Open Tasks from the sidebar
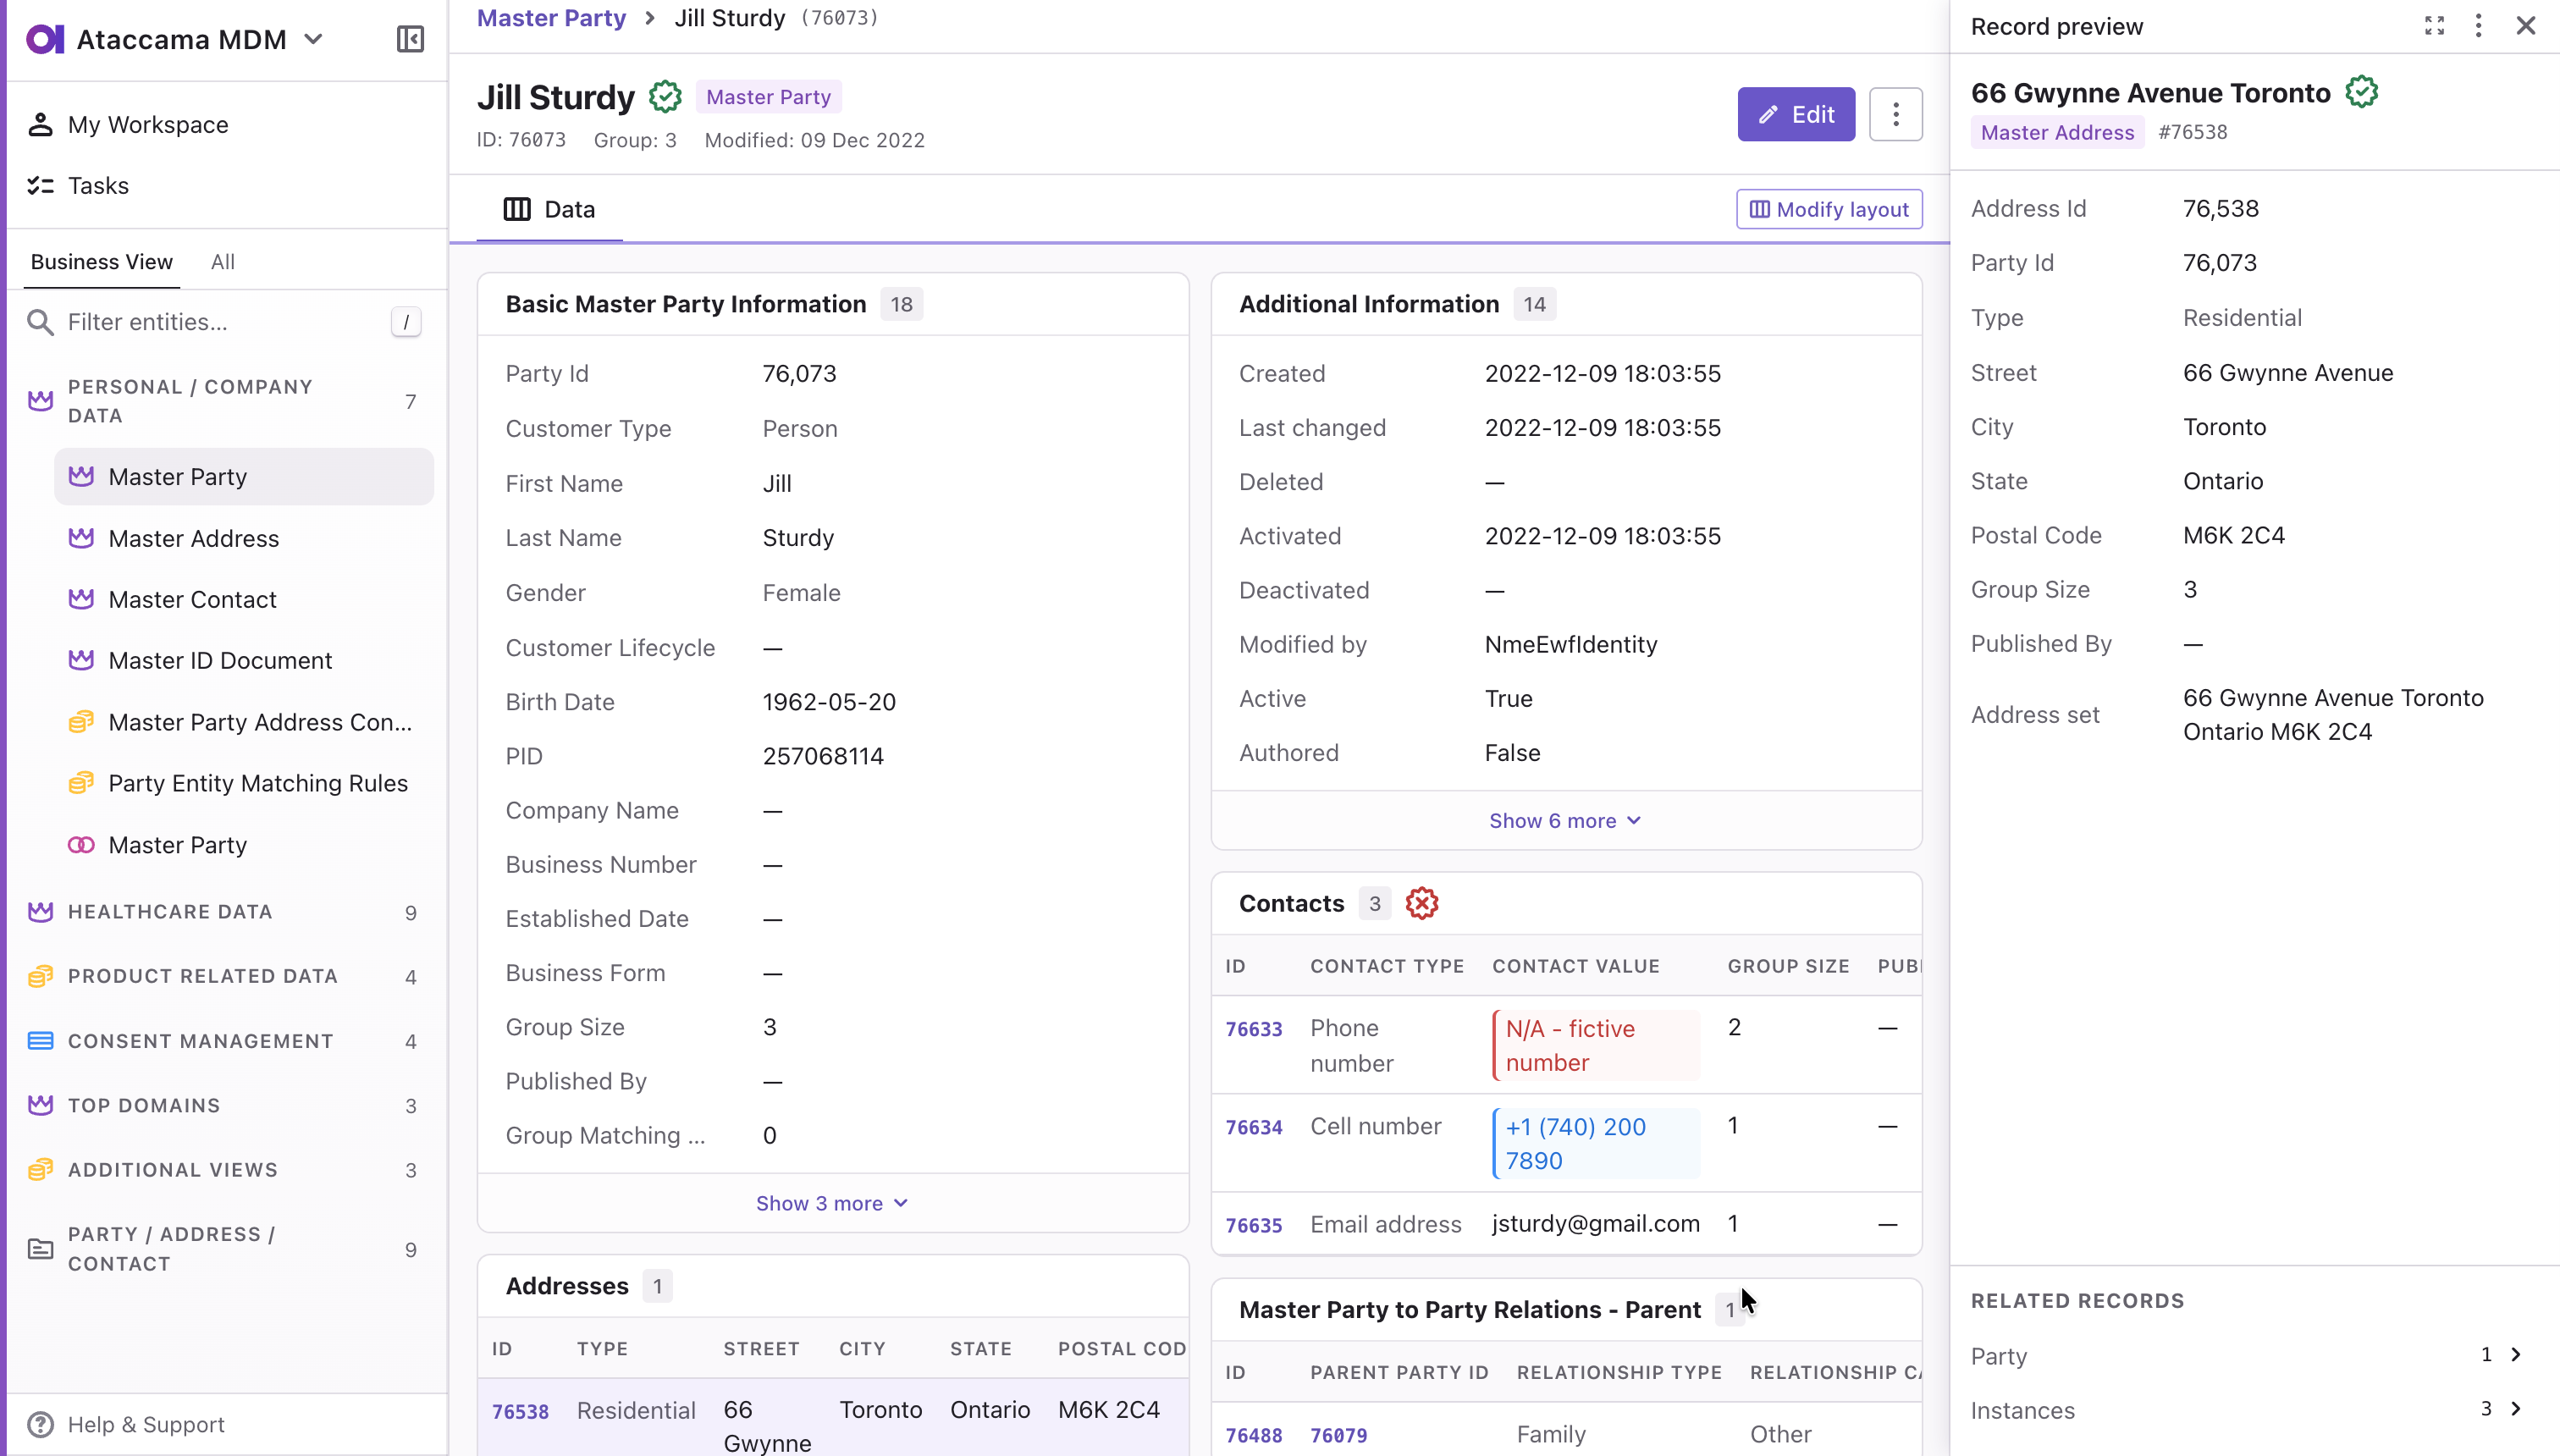The image size is (2560, 1456). (98, 186)
